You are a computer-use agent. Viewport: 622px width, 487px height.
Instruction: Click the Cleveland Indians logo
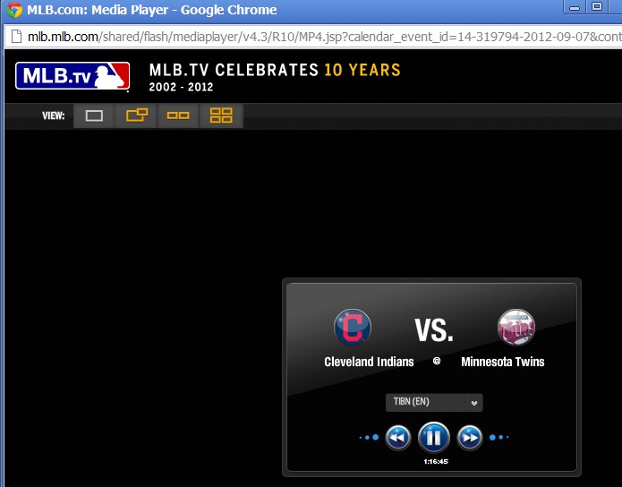pos(353,327)
